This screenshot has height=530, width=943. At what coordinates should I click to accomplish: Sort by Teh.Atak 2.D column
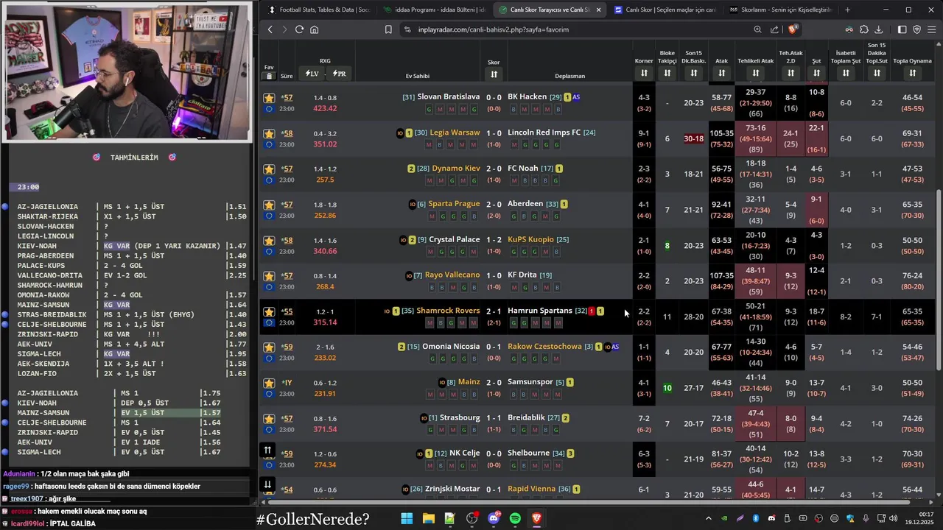[790, 73]
